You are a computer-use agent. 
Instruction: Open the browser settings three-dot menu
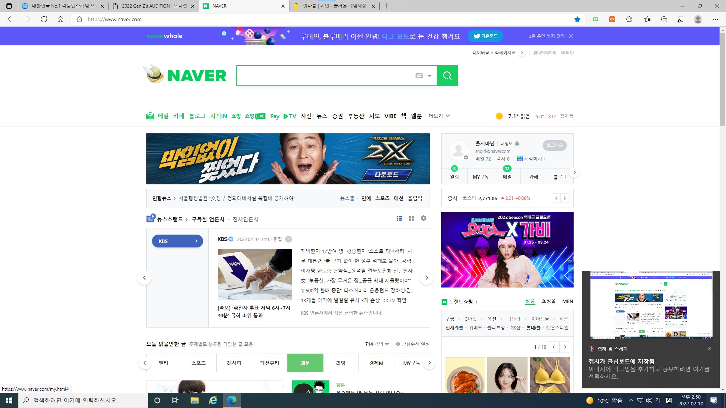coord(715,19)
